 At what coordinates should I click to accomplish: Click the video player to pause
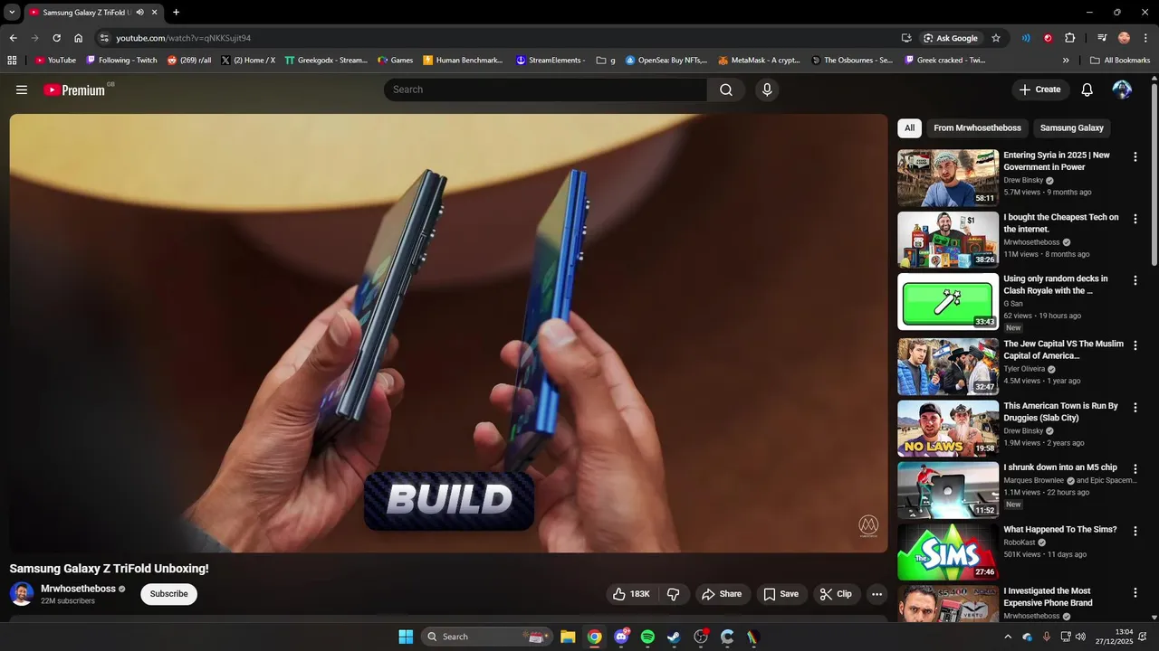click(448, 333)
